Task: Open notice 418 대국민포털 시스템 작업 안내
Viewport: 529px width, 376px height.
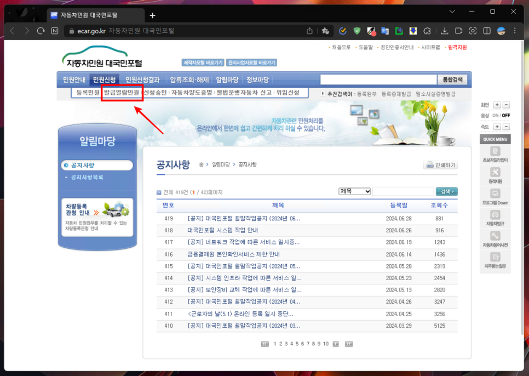Action: click(223, 230)
